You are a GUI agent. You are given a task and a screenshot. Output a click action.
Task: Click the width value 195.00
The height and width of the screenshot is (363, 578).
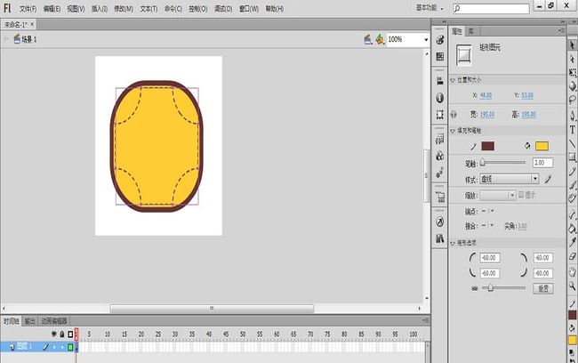tap(487, 115)
